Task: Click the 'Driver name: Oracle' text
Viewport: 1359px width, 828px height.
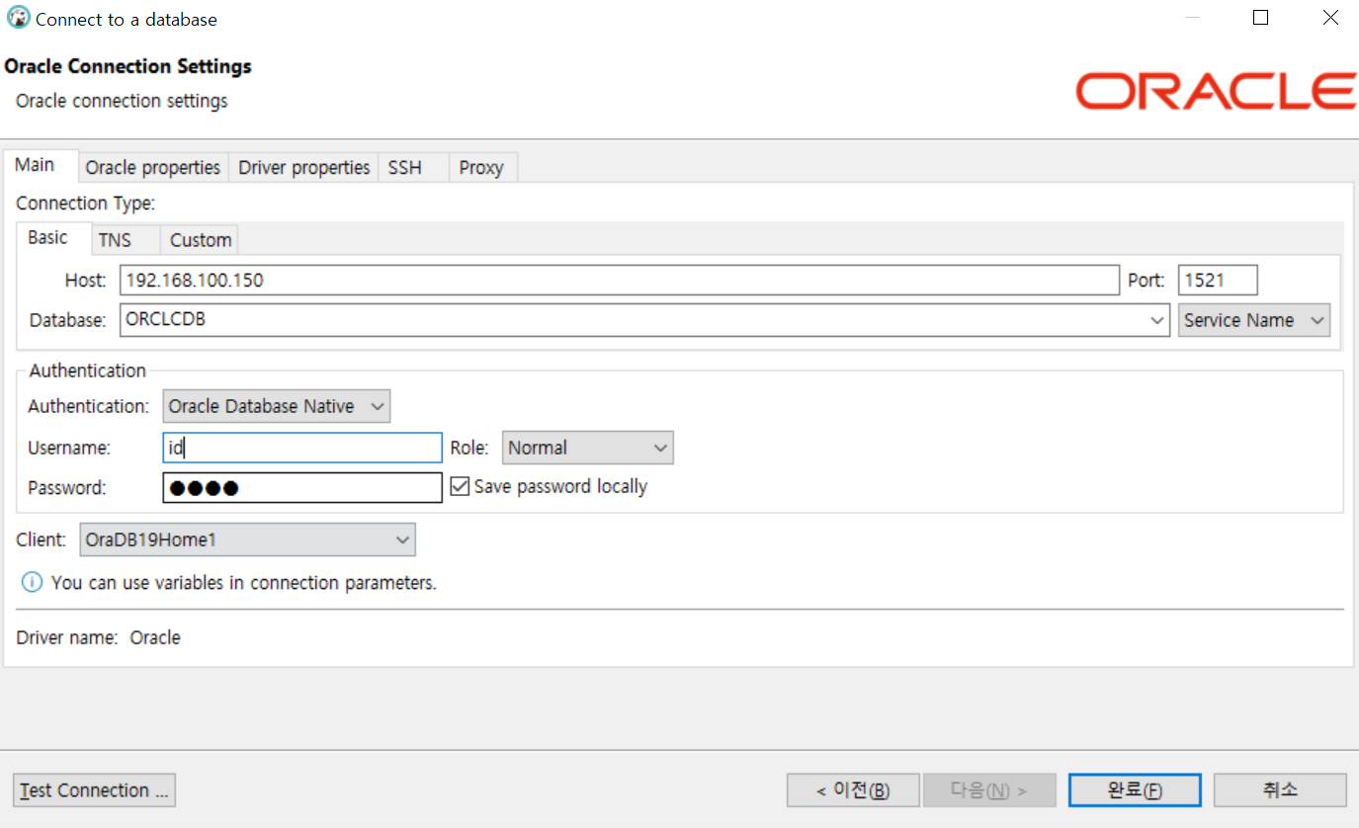Action: pos(99,637)
